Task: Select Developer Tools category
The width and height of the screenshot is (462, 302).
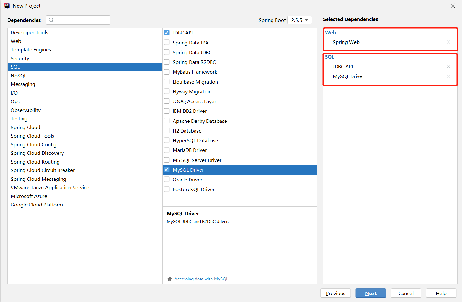Action: click(x=85, y=32)
